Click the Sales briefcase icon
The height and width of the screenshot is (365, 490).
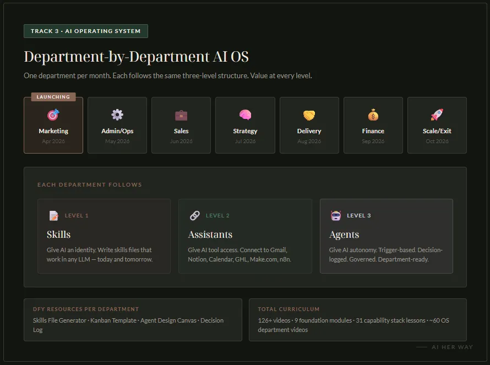coord(181,115)
